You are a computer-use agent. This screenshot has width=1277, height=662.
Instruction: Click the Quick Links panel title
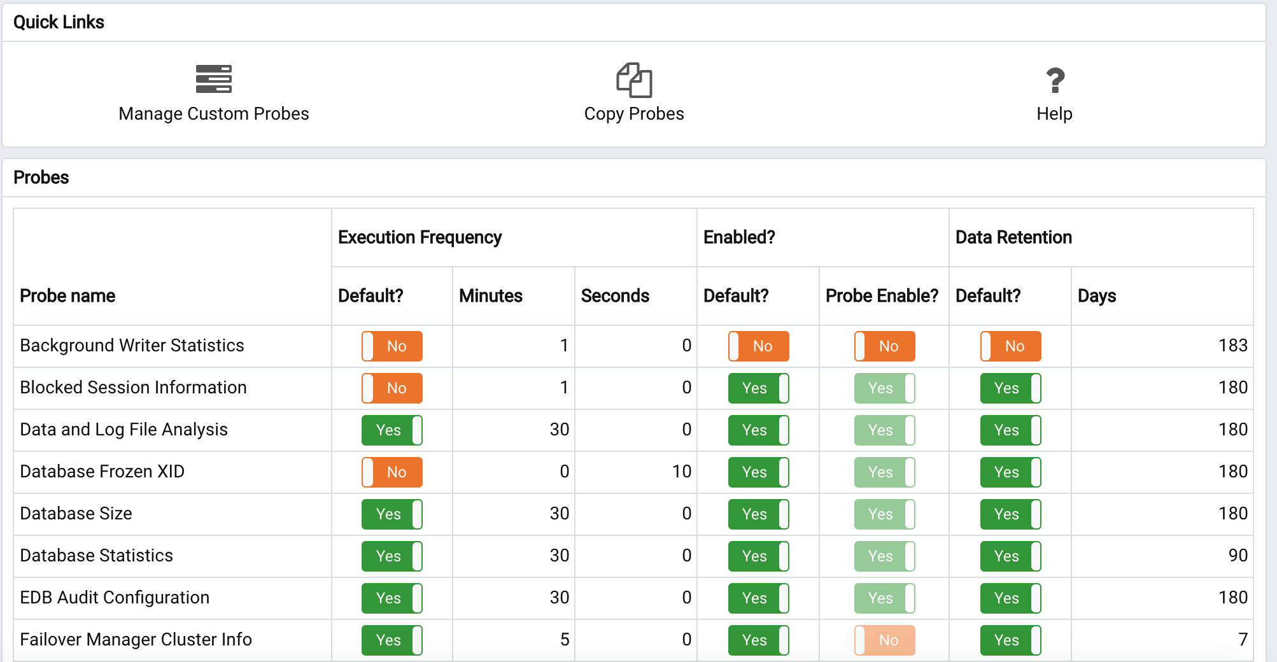[x=59, y=22]
